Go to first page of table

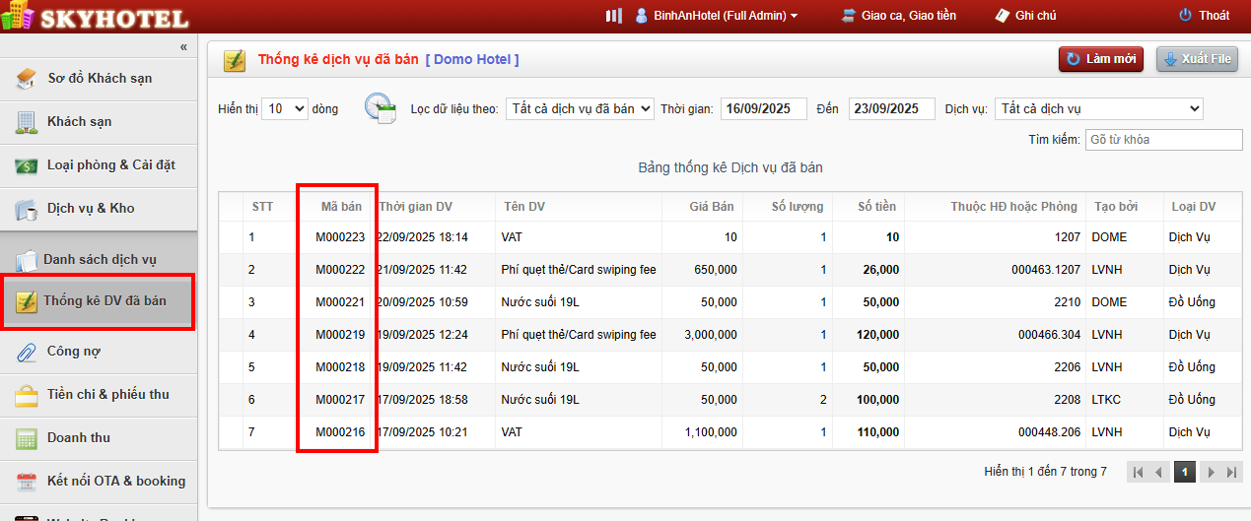tap(1139, 473)
